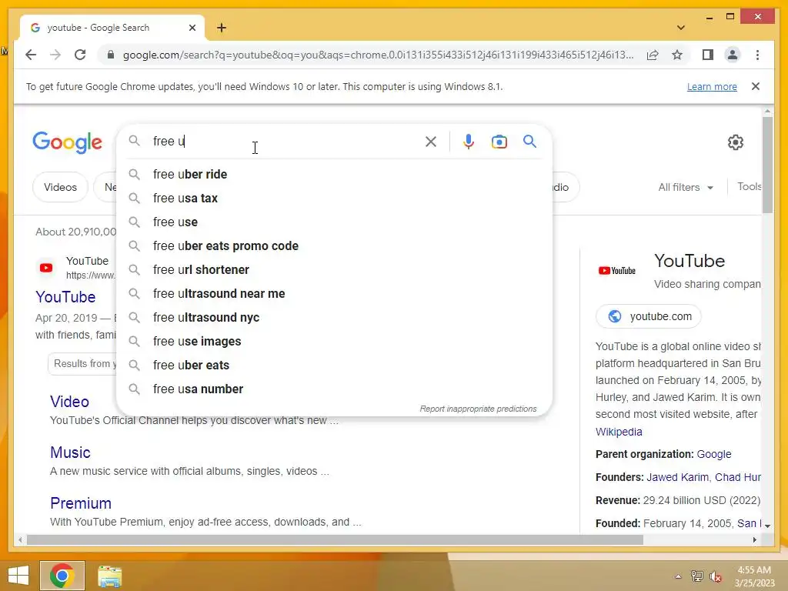
Task: Open File Explorer from the taskbar
Action: pos(109,576)
